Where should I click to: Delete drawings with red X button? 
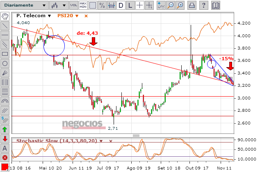5,158
